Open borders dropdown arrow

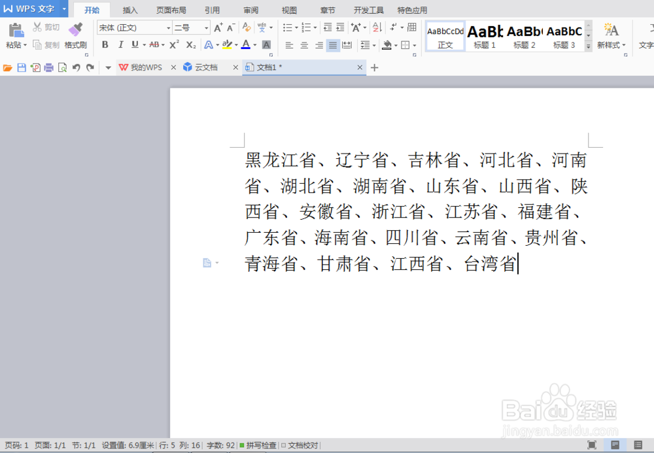(x=415, y=45)
